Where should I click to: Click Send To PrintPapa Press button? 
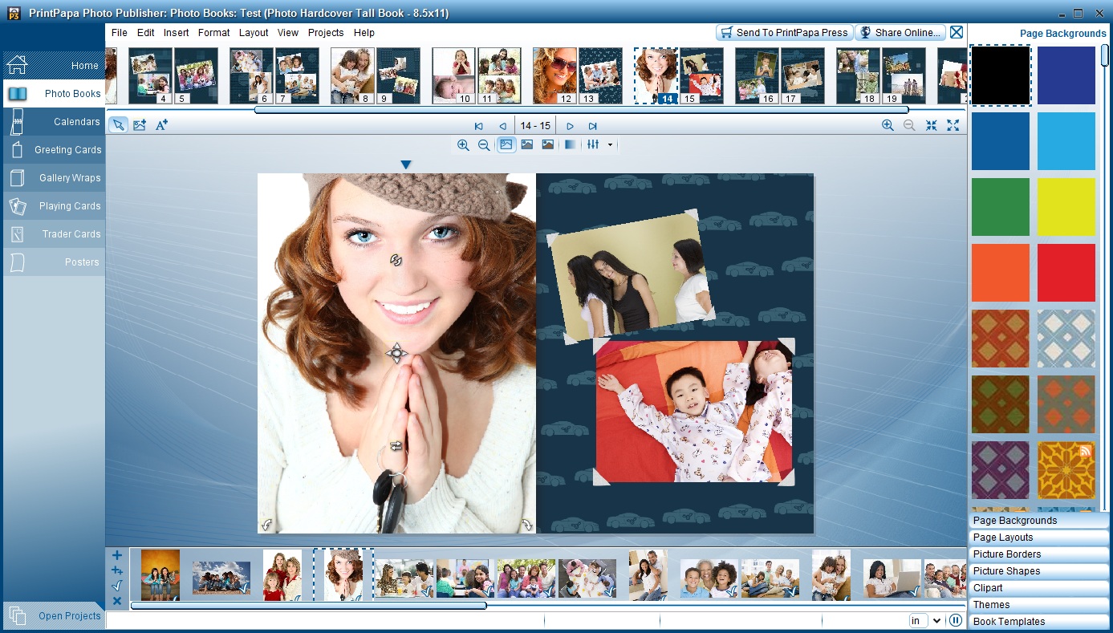coord(784,33)
